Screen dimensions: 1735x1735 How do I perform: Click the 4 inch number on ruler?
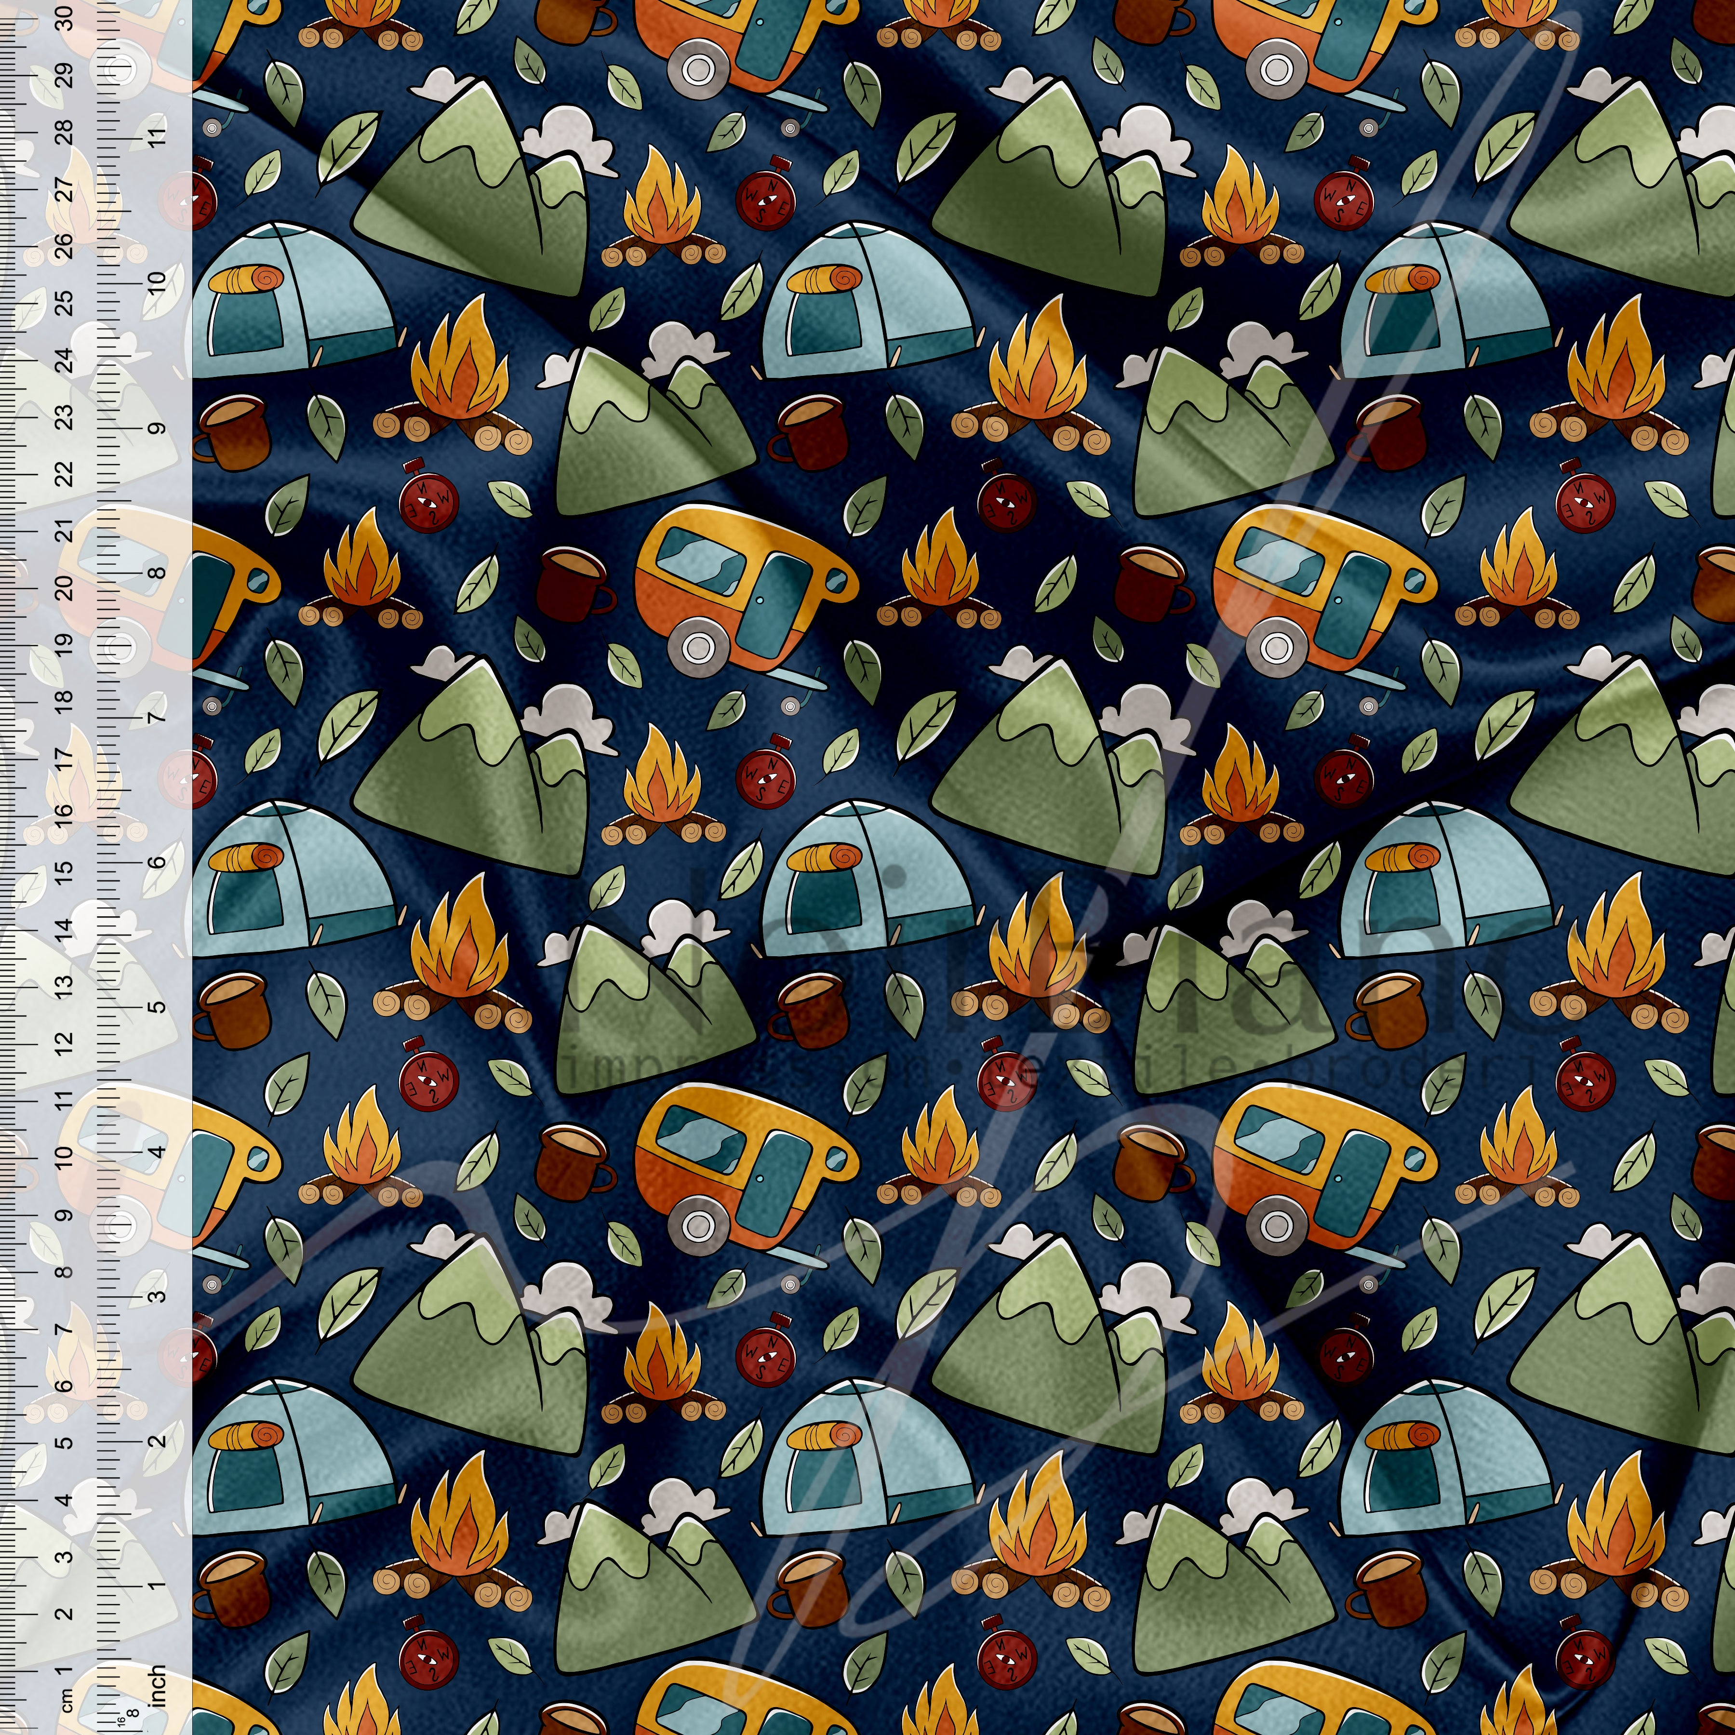pos(158,1151)
